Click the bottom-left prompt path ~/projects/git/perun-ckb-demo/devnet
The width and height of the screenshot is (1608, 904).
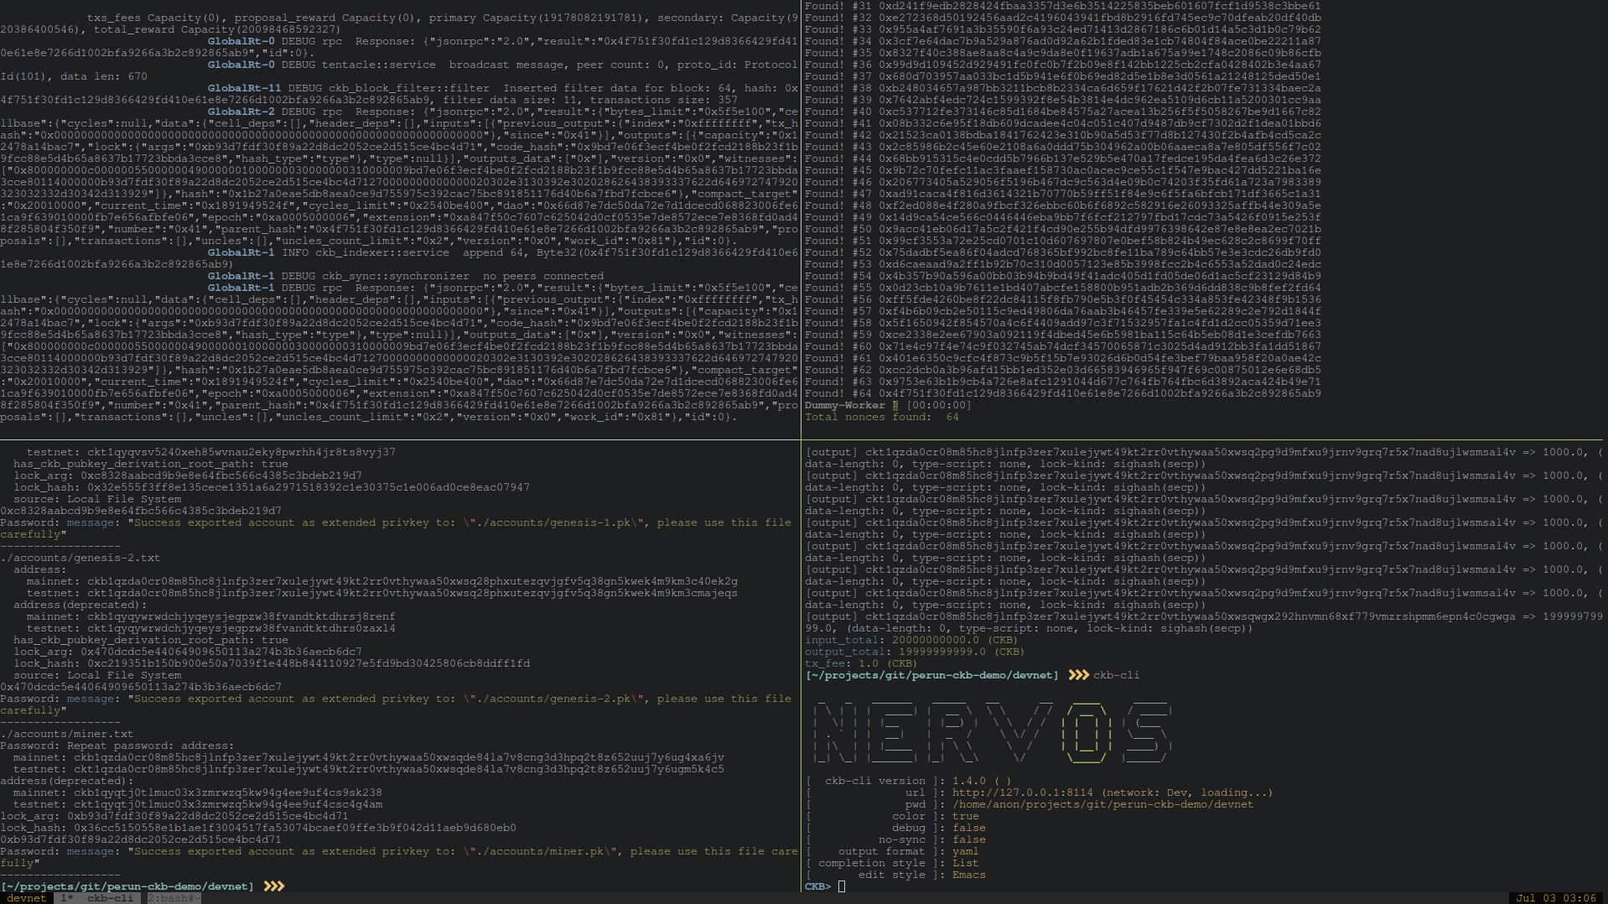127,886
